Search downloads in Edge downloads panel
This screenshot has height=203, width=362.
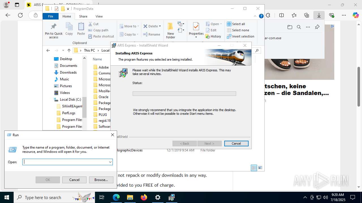coord(299,27)
